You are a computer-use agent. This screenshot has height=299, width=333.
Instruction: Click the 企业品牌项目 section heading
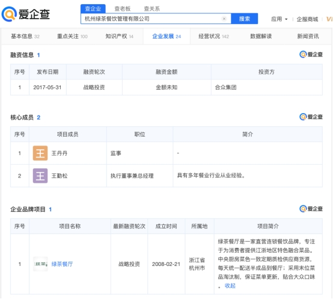click(28, 209)
